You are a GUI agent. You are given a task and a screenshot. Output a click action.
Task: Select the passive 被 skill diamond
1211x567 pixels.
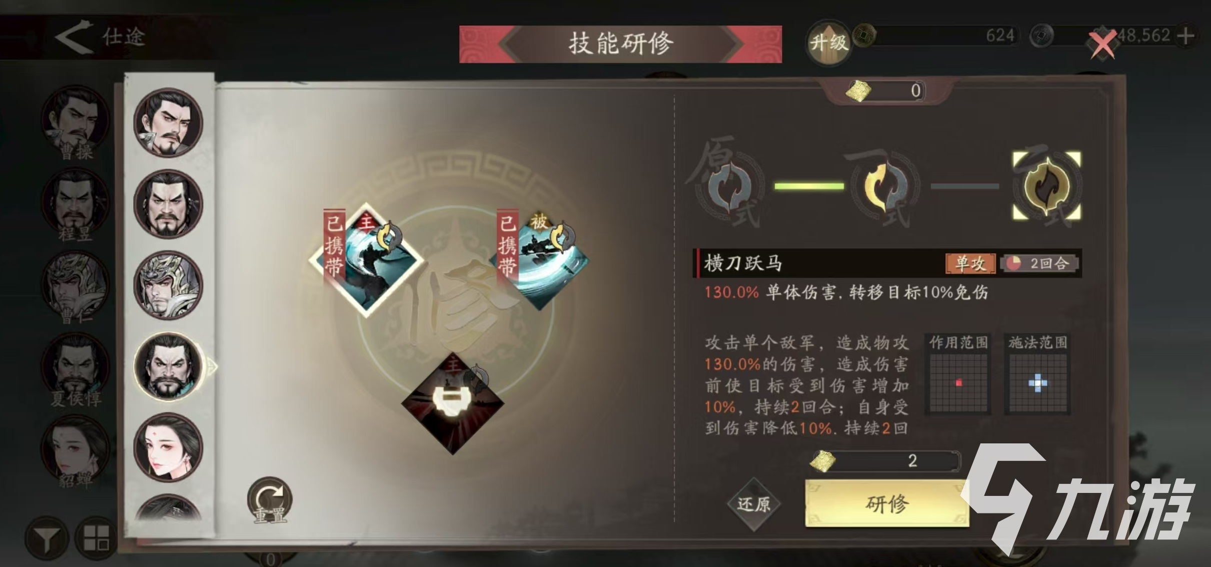pyautogui.click(x=539, y=260)
